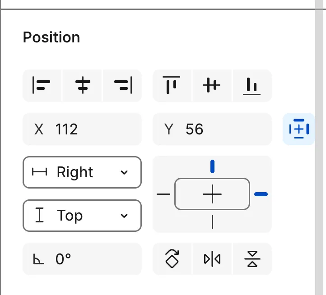Image resolution: width=326 pixels, height=295 pixels.
Task: Click rotate 90 degrees icon
Action: tap(172, 259)
